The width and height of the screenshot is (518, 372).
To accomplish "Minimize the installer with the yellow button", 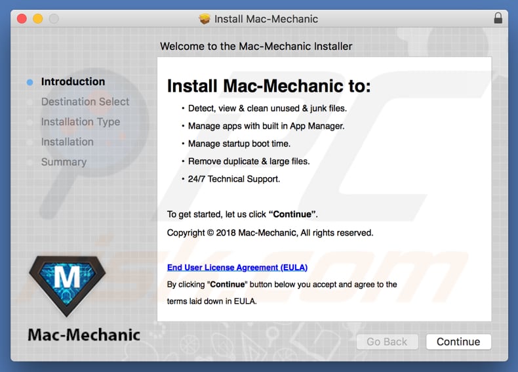I will point(37,18).
